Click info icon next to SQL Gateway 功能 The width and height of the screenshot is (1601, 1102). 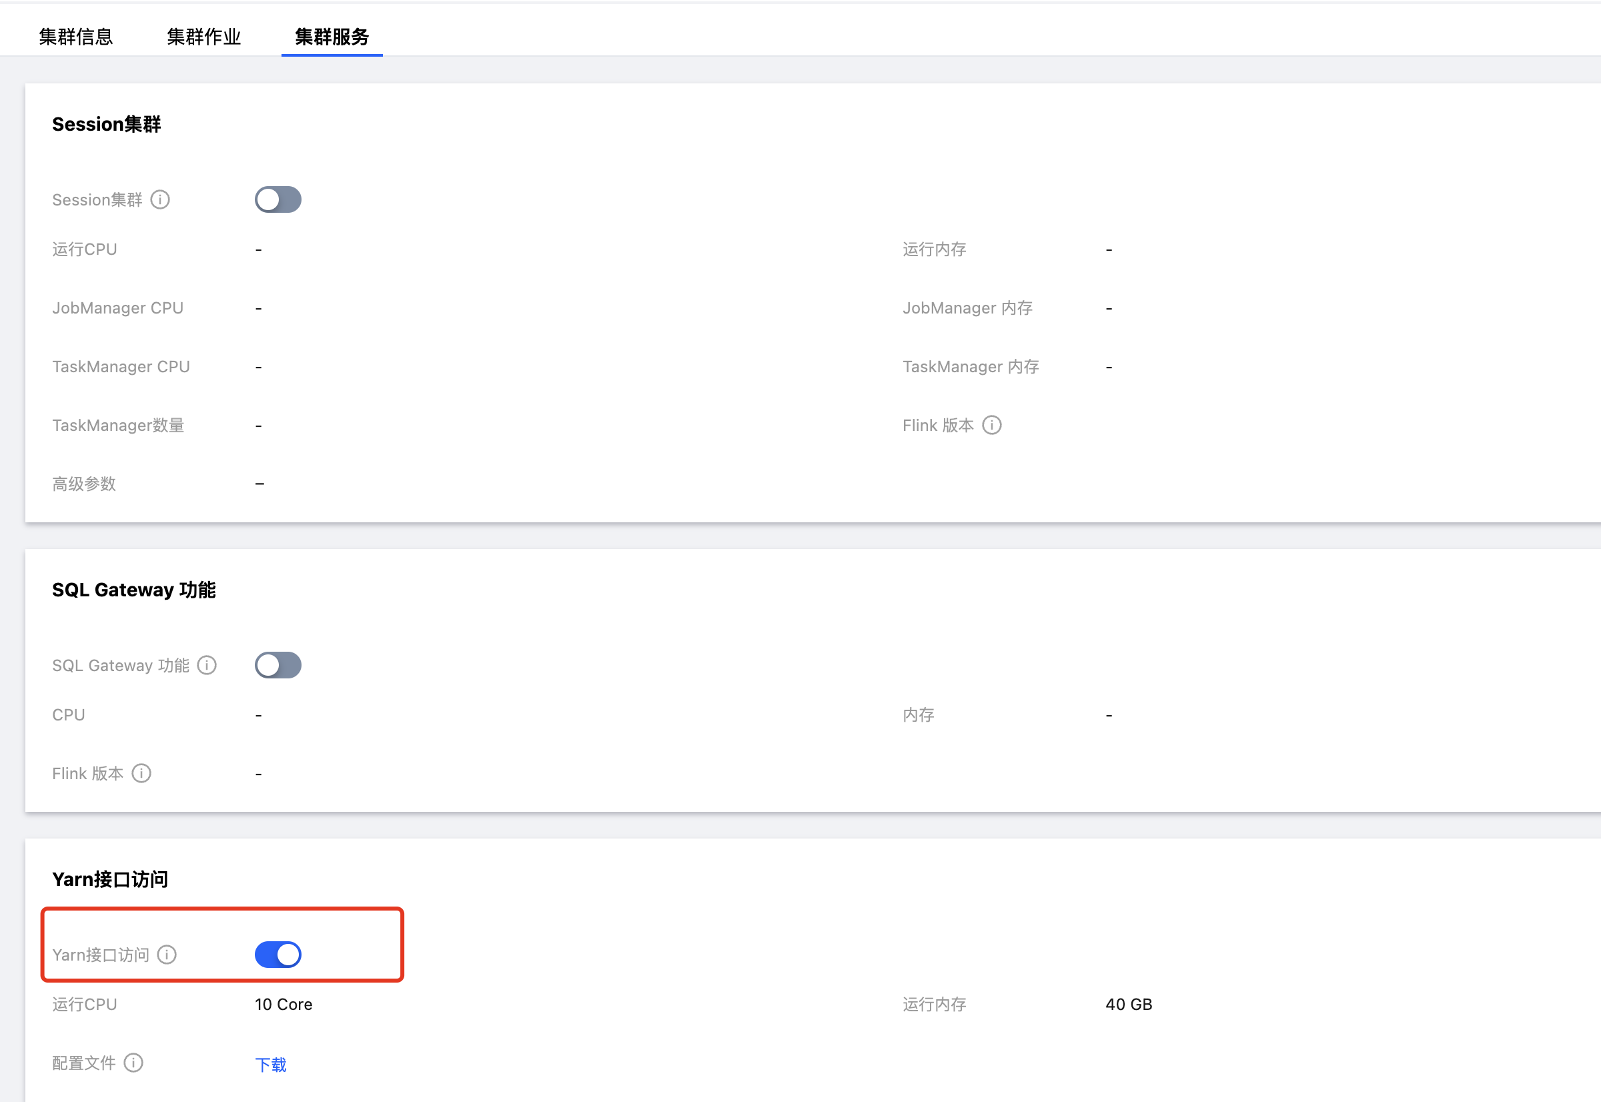(207, 665)
